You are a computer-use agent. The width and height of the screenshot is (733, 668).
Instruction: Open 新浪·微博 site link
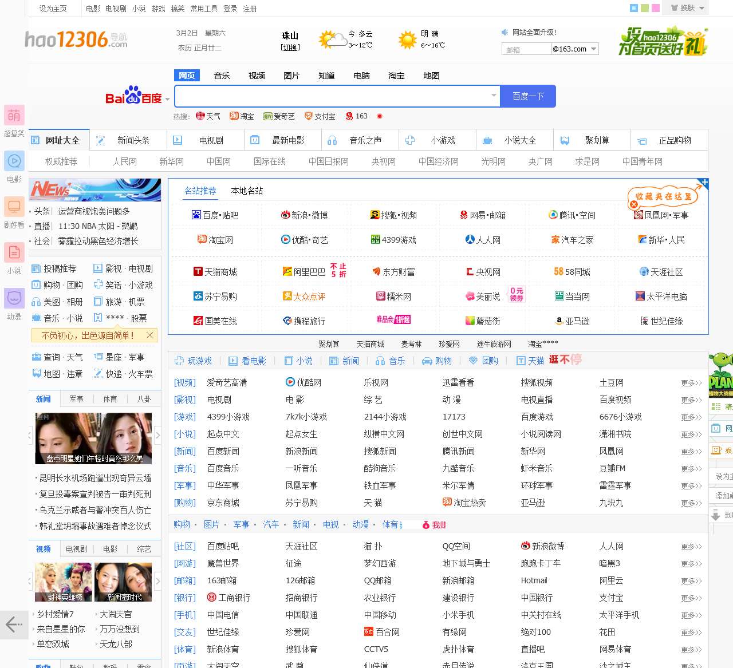click(x=304, y=215)
